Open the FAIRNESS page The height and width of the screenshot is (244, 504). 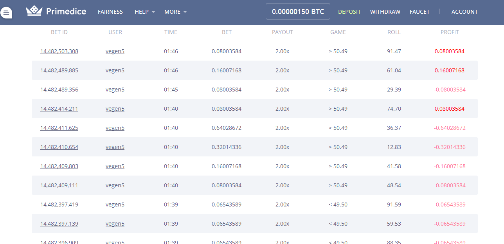coord(110,12)
